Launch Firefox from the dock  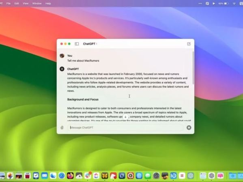pos(70,176)
